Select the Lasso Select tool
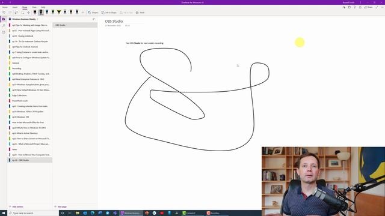 pyautogui.click(x=16, y=13)
